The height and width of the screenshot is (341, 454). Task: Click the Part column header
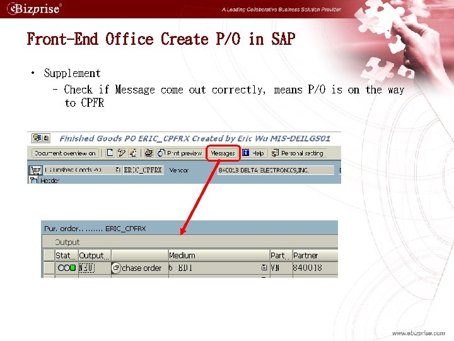pos(281,256)
